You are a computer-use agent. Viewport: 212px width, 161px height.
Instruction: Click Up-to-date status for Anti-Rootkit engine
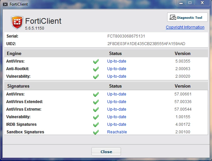[117, 69]
